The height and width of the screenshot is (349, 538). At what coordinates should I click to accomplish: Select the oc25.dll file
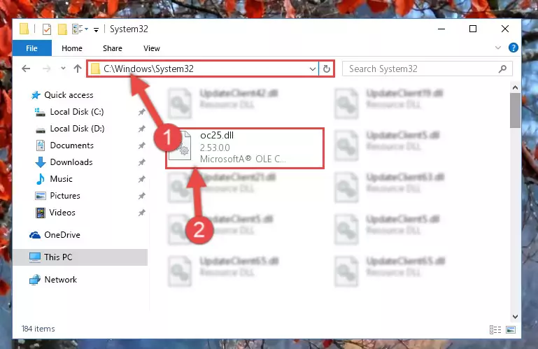click(245, 148)
